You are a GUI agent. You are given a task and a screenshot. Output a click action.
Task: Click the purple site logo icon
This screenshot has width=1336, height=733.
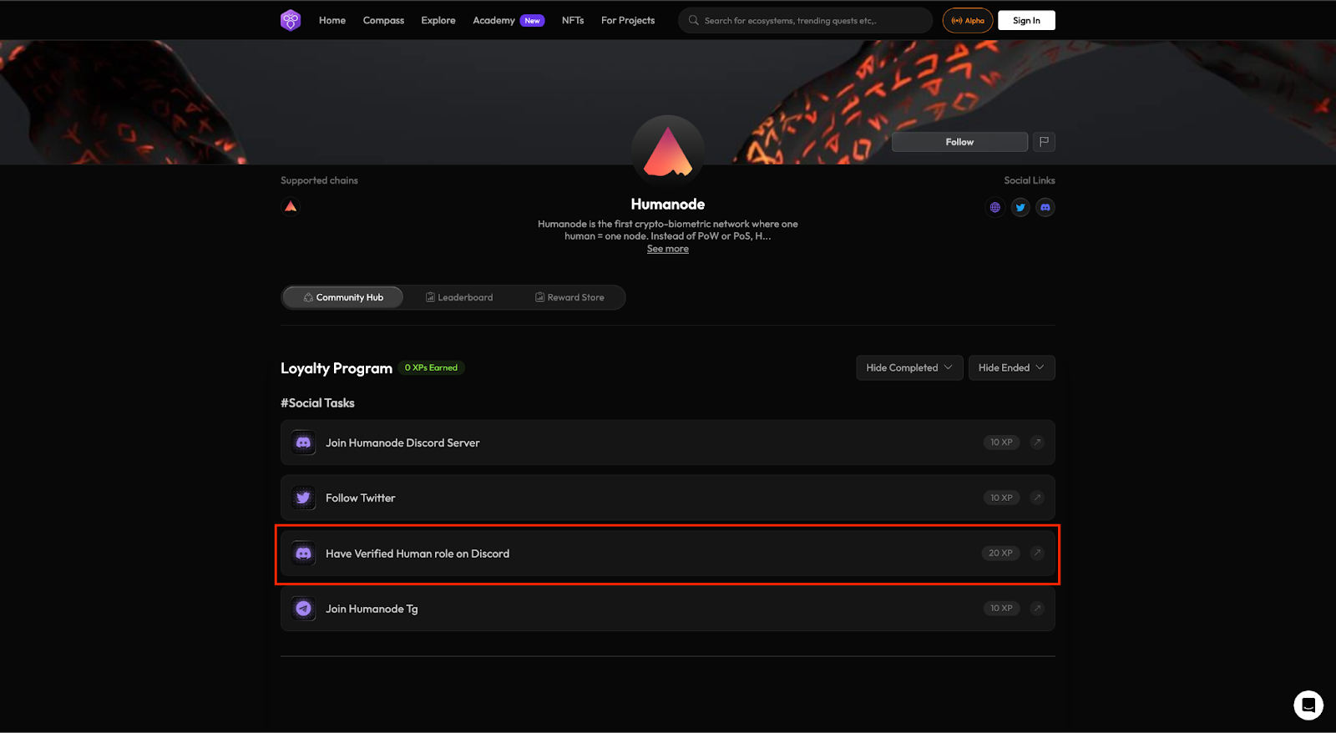coord(291,20)
